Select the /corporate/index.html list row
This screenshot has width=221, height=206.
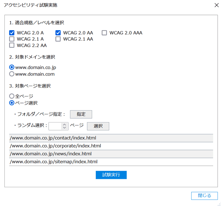pyautogui.click(x=111, y=146)
